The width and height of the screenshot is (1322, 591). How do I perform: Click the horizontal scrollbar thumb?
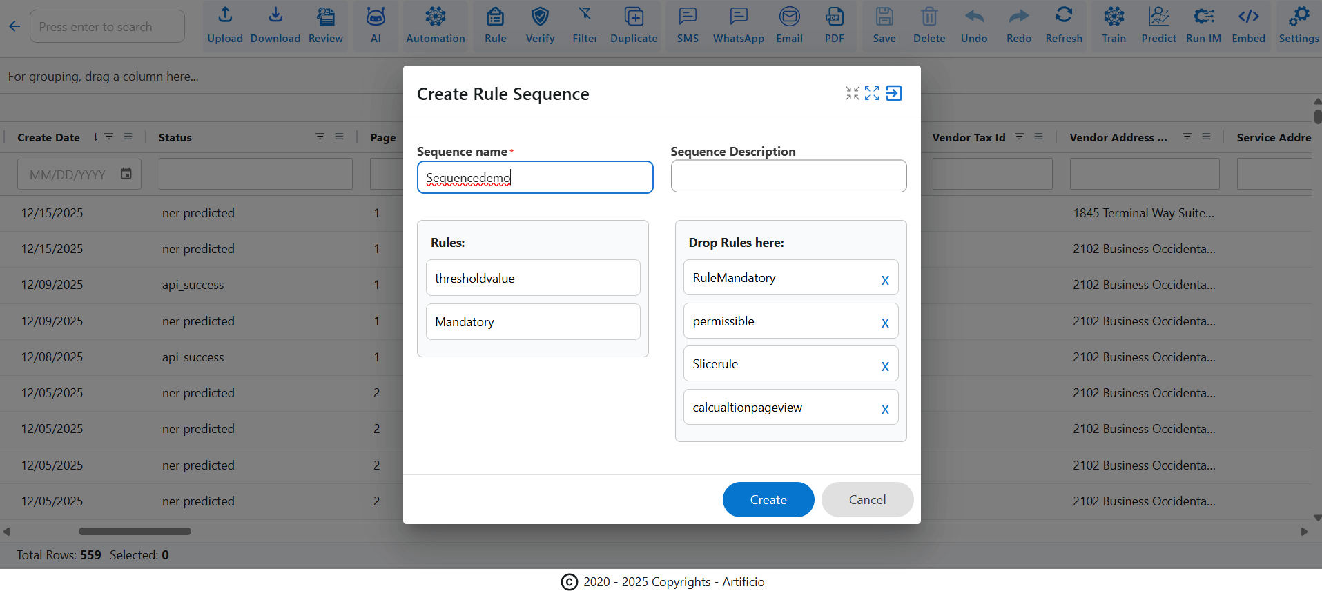(135, 531)
